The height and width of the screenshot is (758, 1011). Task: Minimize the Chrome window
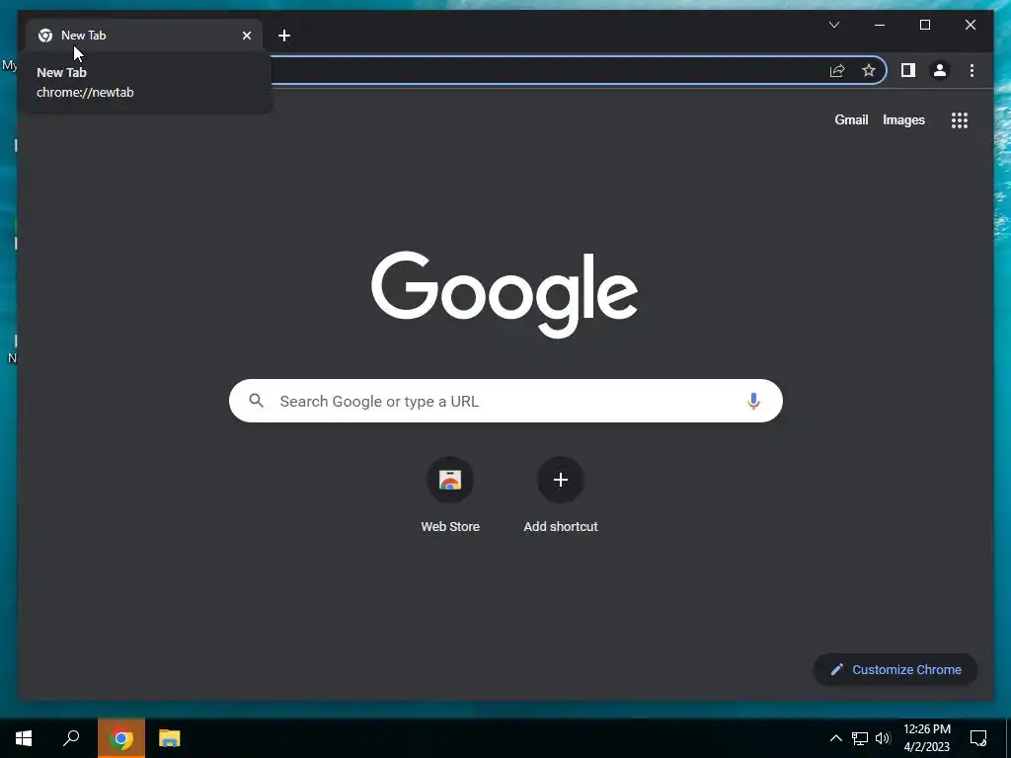[880, 25]
